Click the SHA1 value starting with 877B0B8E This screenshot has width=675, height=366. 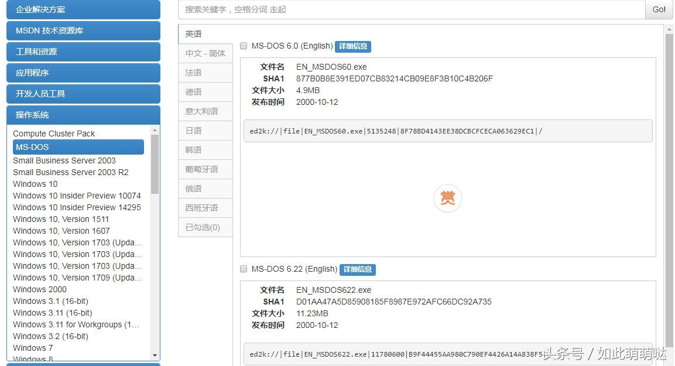(x=395, y=78)
